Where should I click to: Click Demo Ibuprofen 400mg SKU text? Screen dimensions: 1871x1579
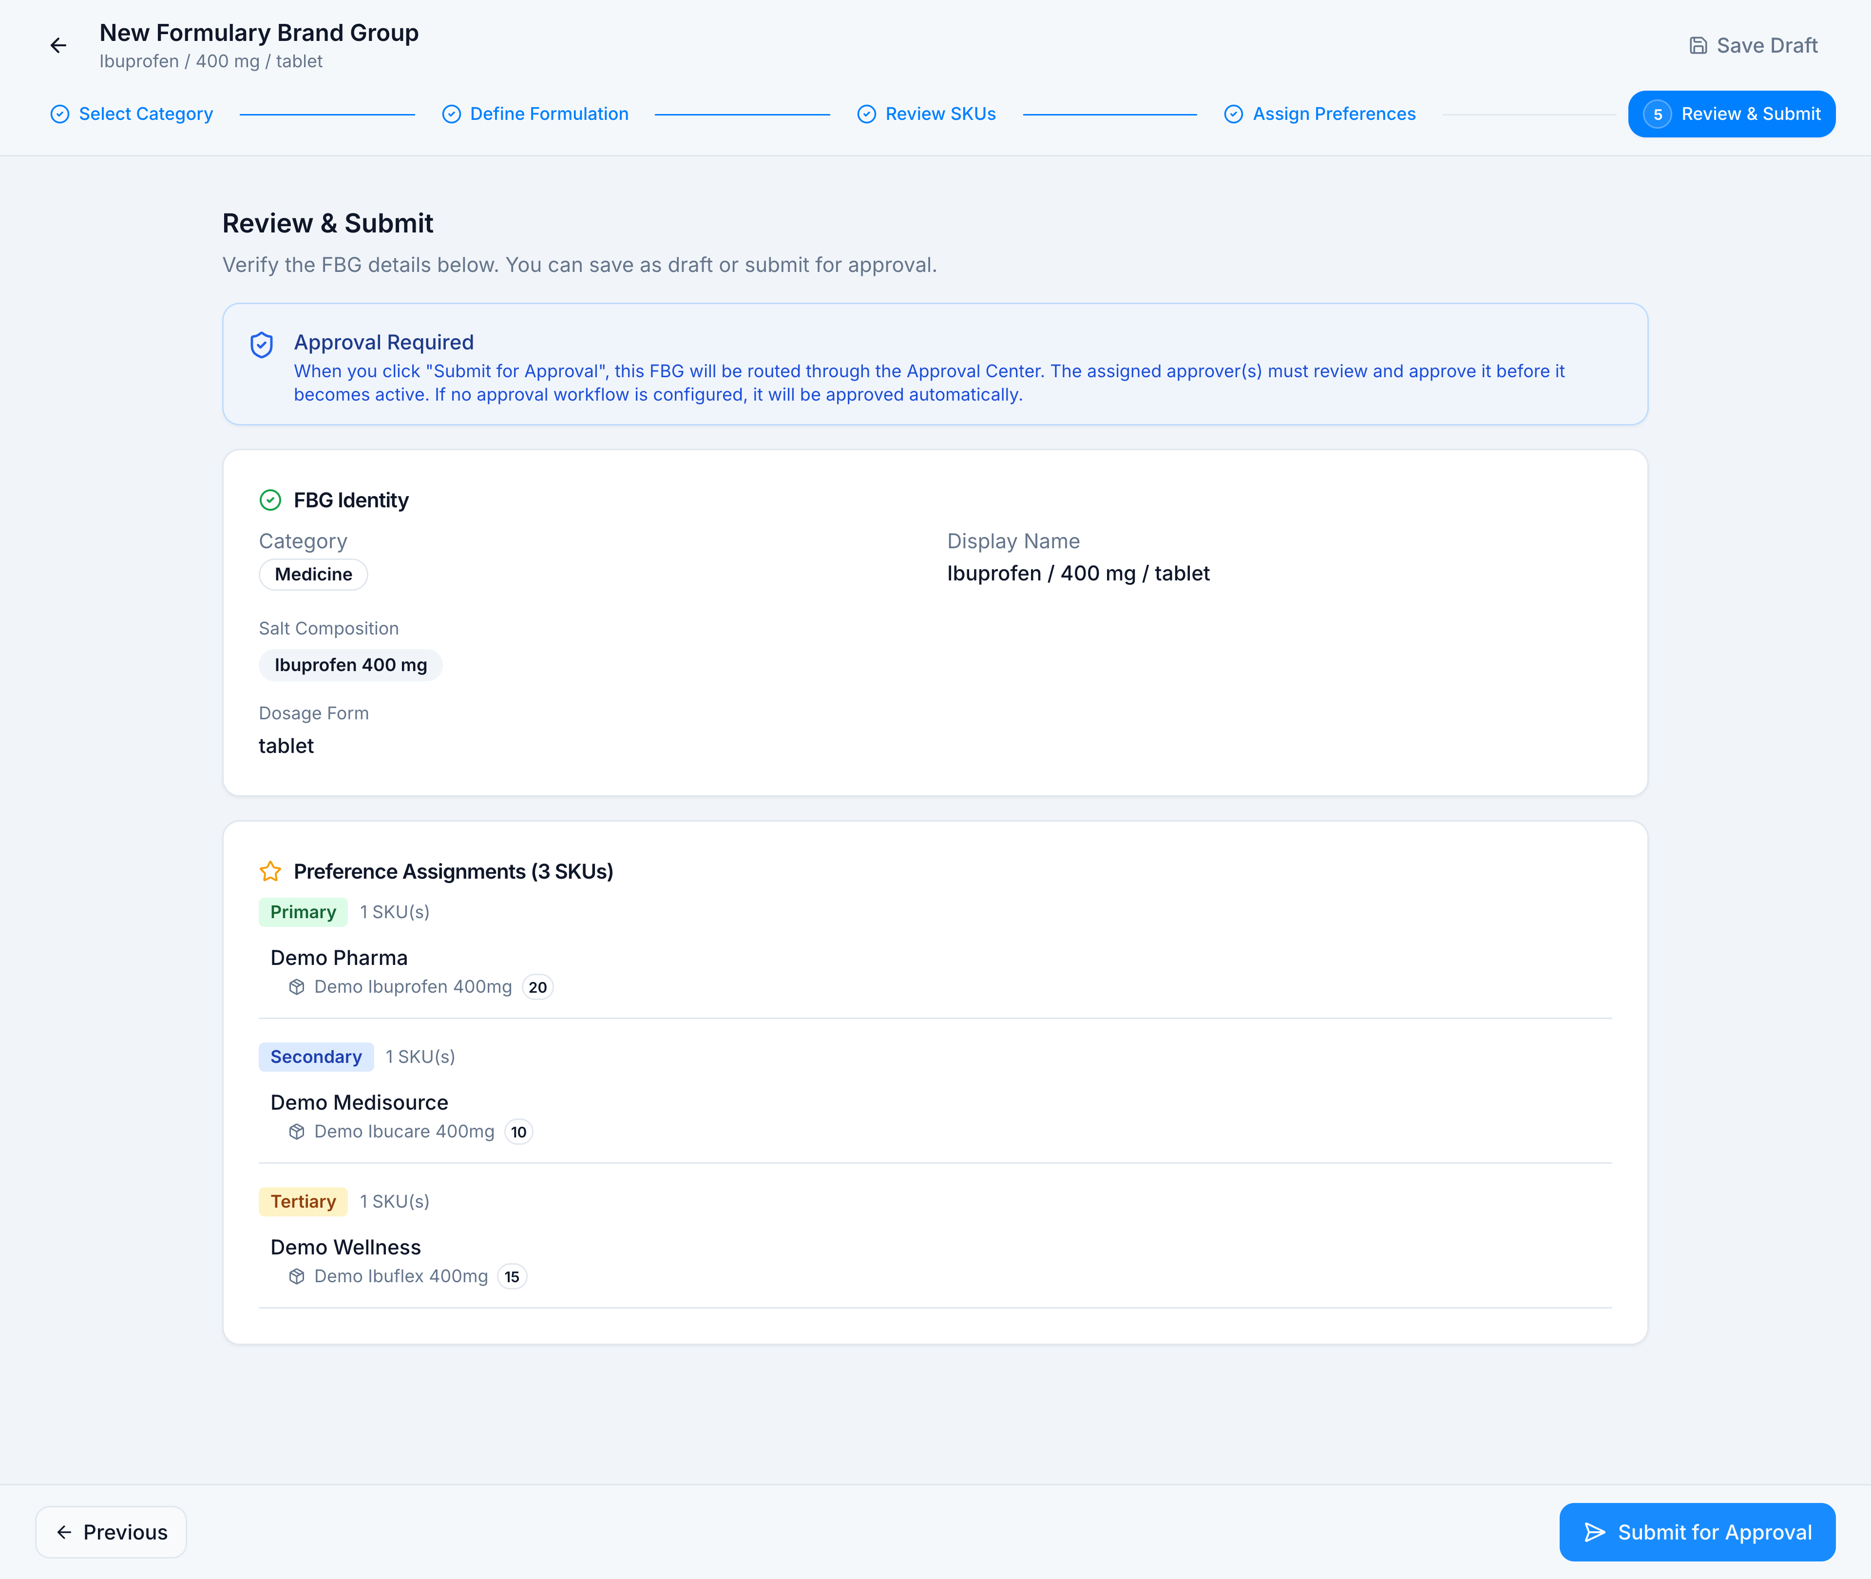tap(413, 986)
